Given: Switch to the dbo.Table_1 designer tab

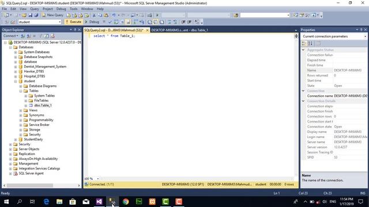Looking at the screenshot, I should [x=179, y=30].
